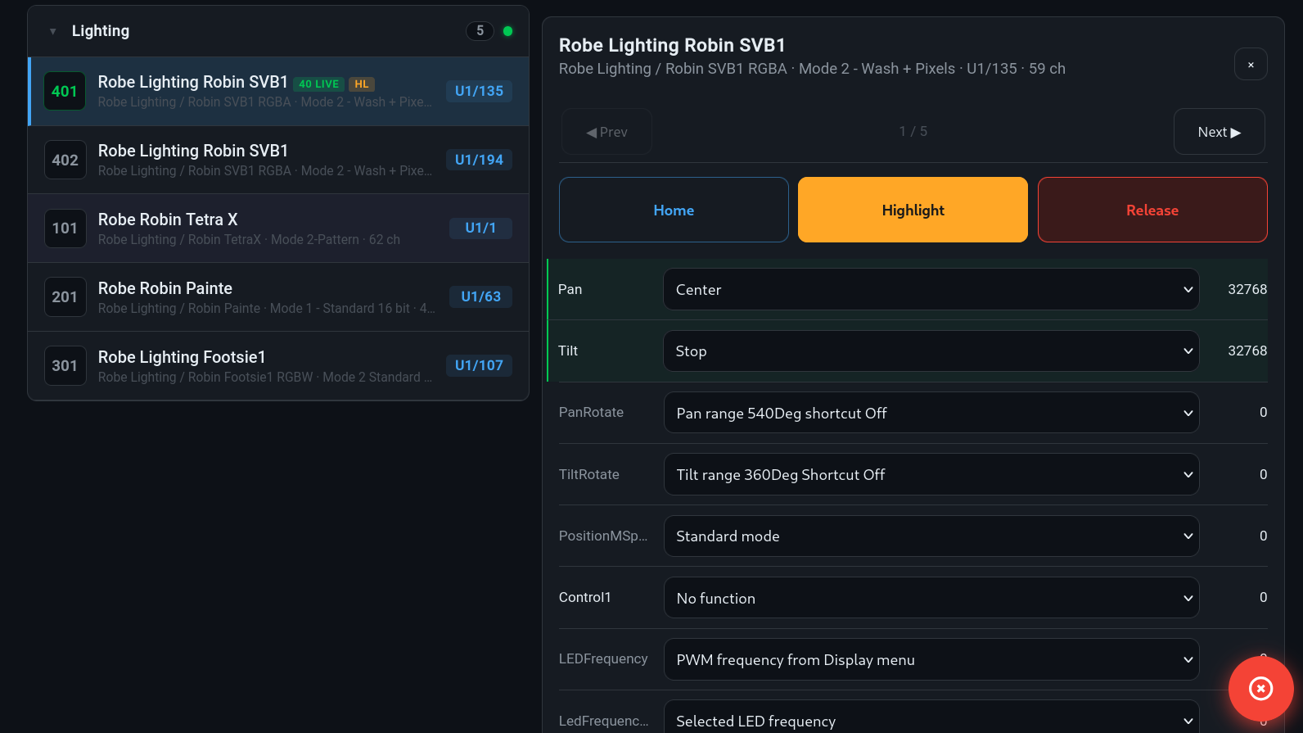Collapse the Lighting group triangle
This screenshot has height=733, width=1303.
53,31
